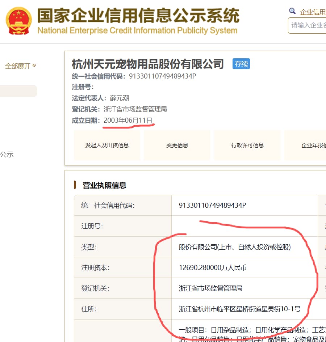Open the 变更信息 tab

pyautogui.click(x=177, y=145)
